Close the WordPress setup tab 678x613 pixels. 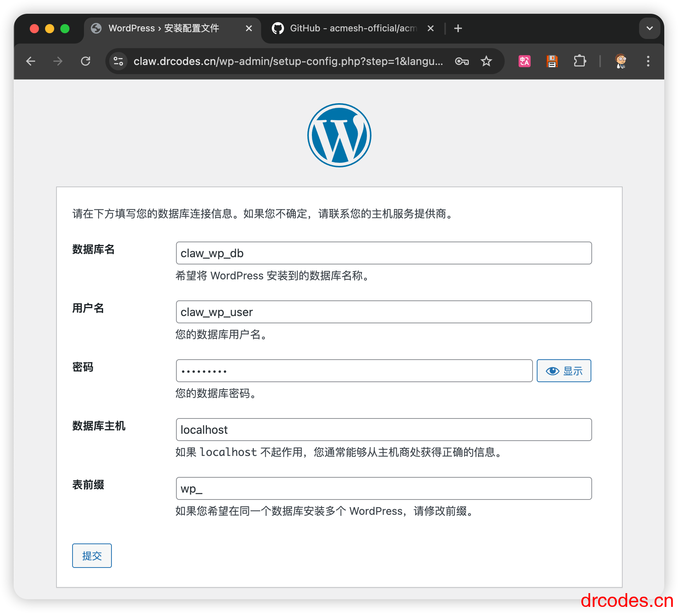[249, 28]
